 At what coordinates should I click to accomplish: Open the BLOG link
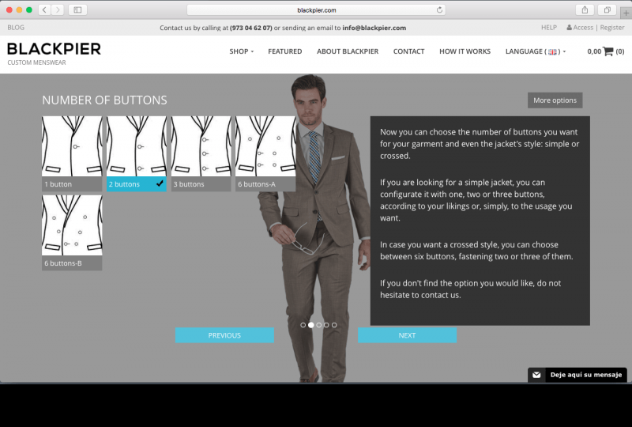pos(16,28)
